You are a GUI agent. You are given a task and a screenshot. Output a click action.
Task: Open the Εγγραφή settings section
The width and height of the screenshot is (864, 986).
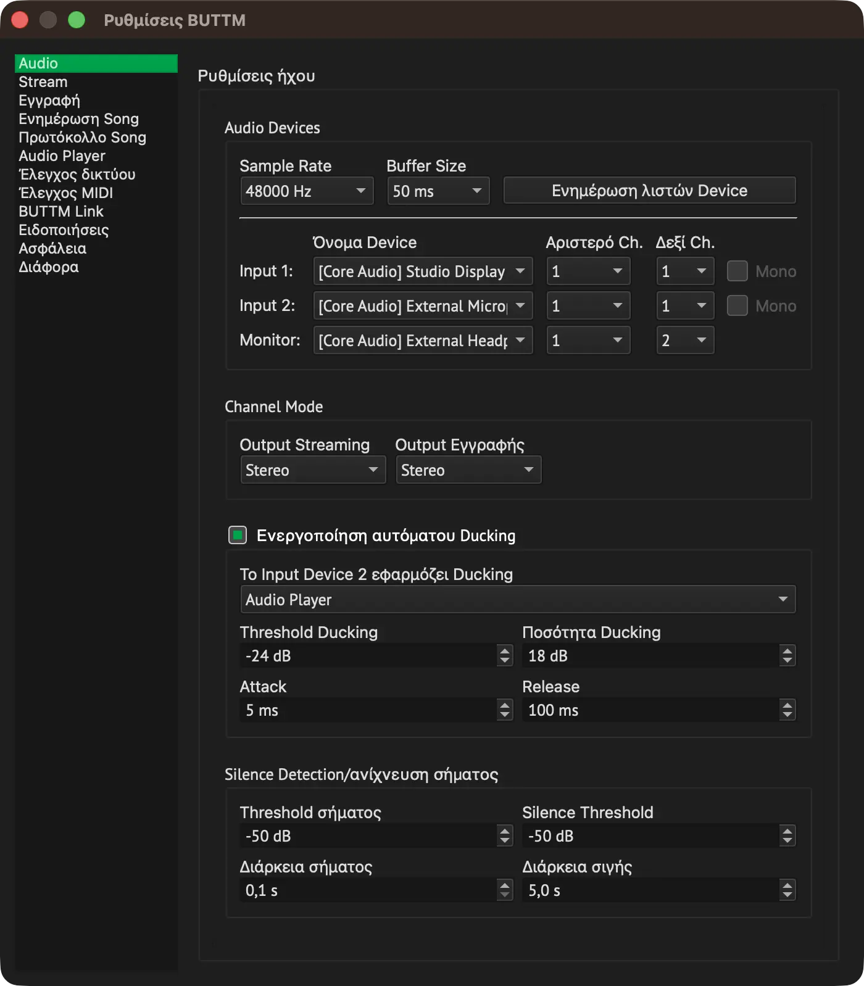click(x=96, y=101)
